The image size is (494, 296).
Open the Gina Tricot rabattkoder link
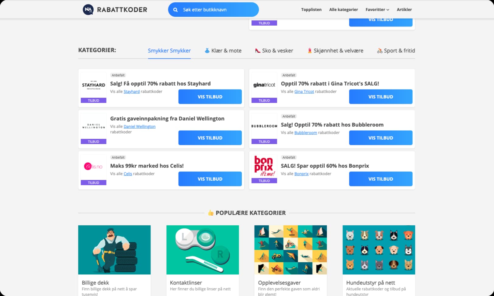pyautogui.click(x=304, y=91)
